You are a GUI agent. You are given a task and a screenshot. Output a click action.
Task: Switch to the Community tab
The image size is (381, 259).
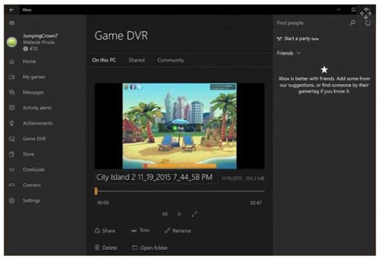171,60
